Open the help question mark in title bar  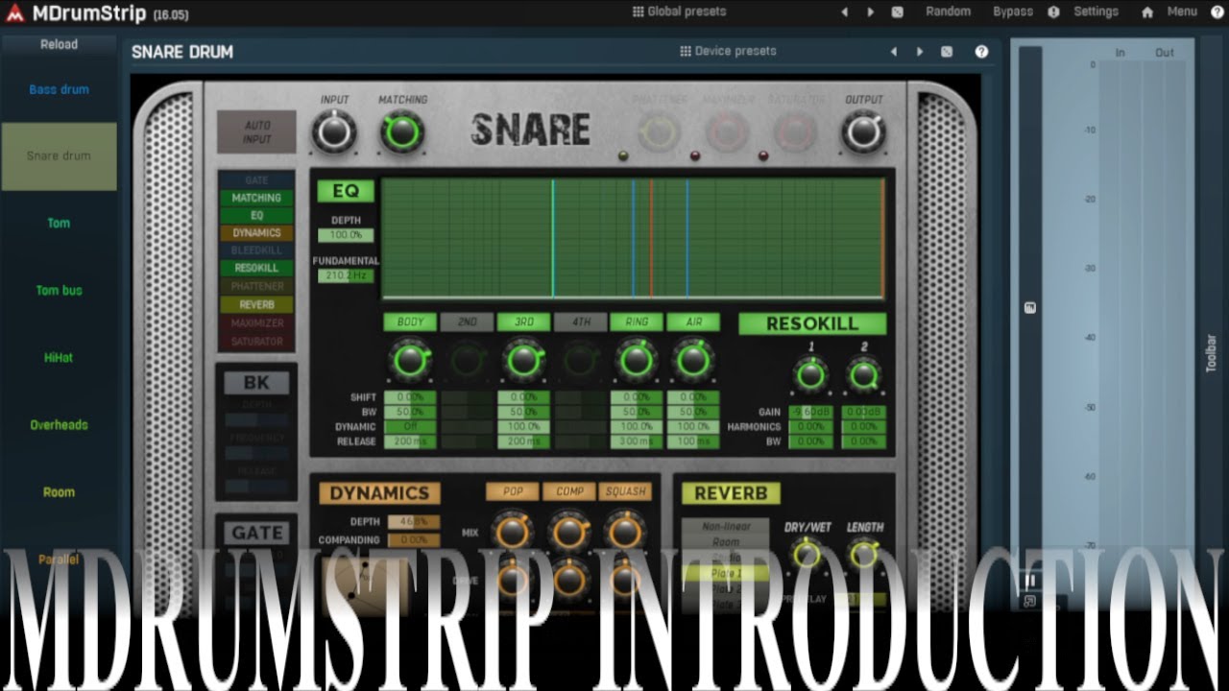[x=1217, y=12]
